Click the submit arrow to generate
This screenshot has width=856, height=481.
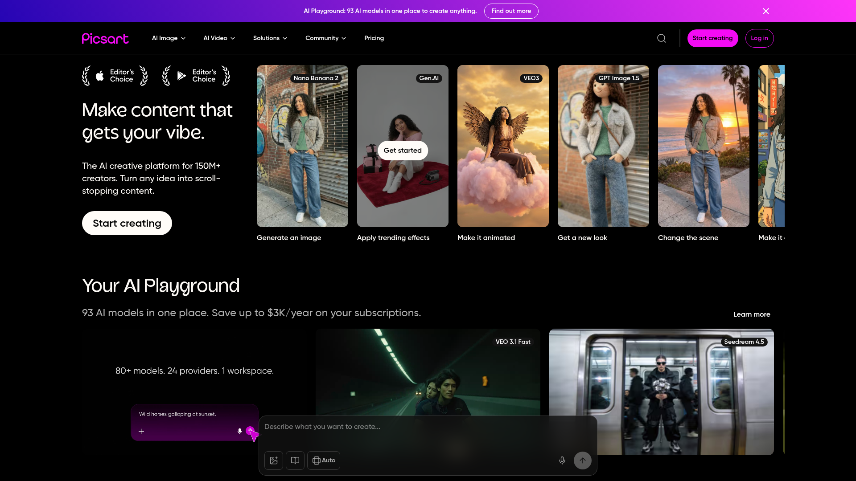[x=582, y=461]
